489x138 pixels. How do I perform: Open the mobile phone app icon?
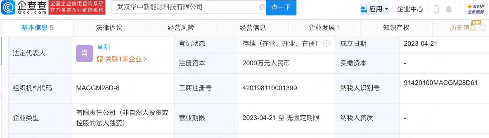coord(436,9)
